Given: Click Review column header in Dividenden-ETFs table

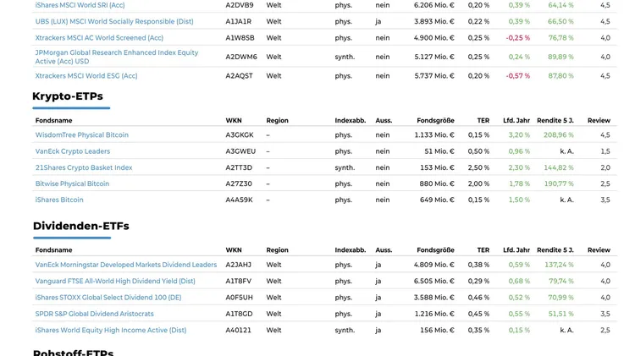Looking at the screenshot, I should pos(599,250).
